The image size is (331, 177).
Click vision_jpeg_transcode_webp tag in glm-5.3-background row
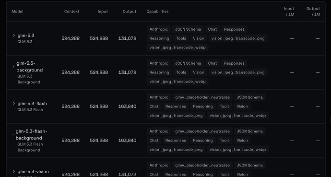pos(177,82)
